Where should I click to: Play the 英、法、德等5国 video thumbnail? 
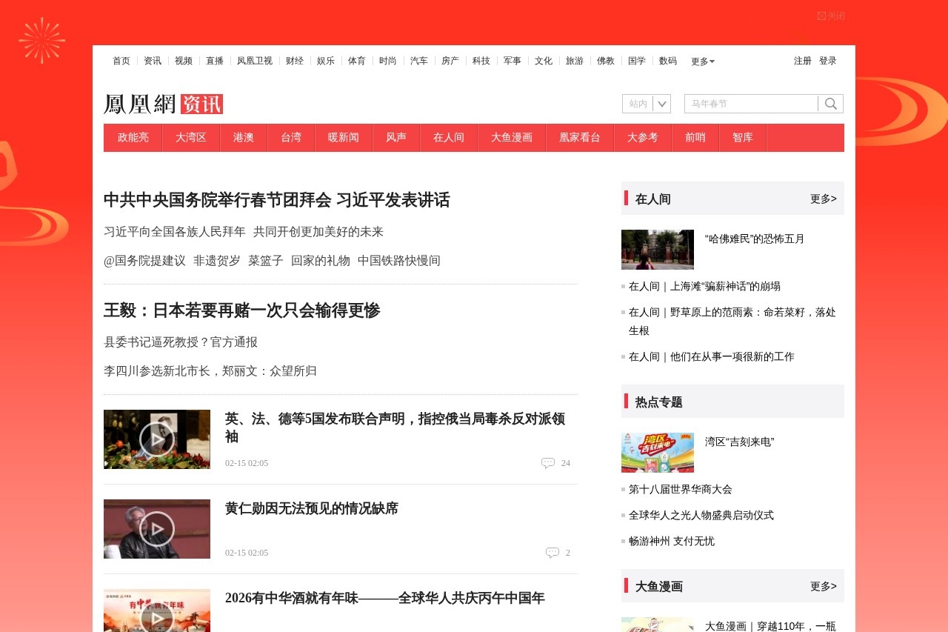point(157,439)
